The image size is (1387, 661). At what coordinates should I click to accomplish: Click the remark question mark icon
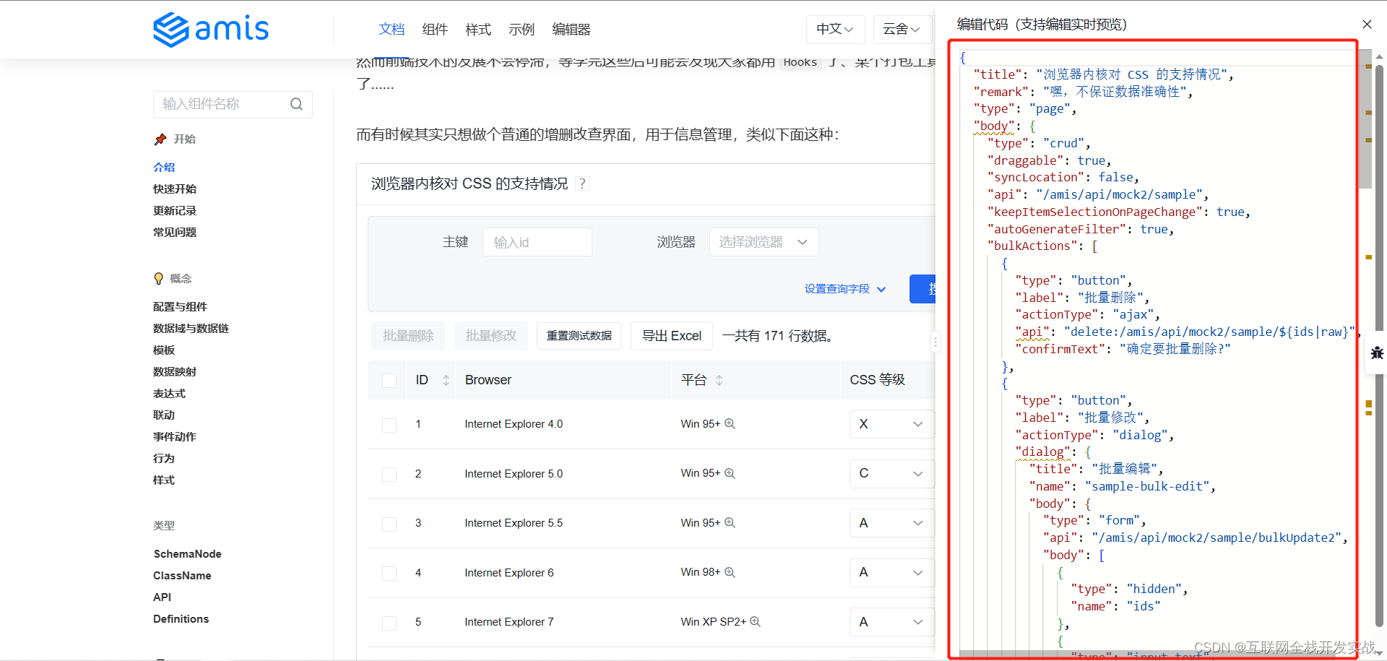[582, 183]
